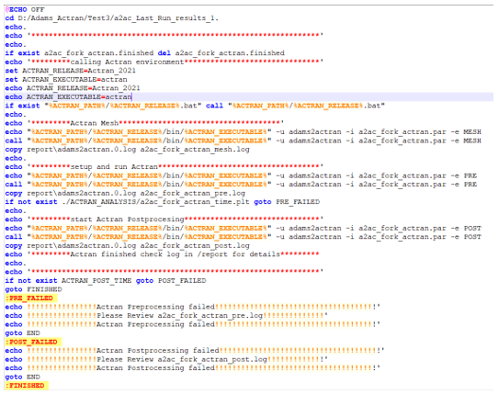The height and width of the screenshot is (394, 499).
Task: Click 'Please Review a2ac_fork_actran_pre.log' line
Action: click(166, 316)
